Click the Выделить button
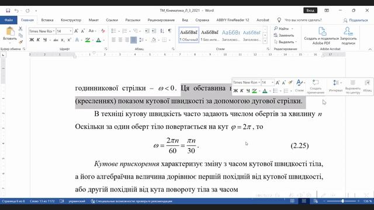The height and width of the screenshot is (210, 374). [286, 42]
